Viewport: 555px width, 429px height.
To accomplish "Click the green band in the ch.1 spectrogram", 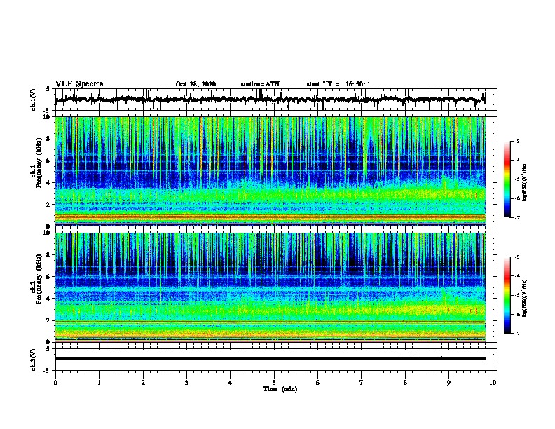I will tap(270, 195).
